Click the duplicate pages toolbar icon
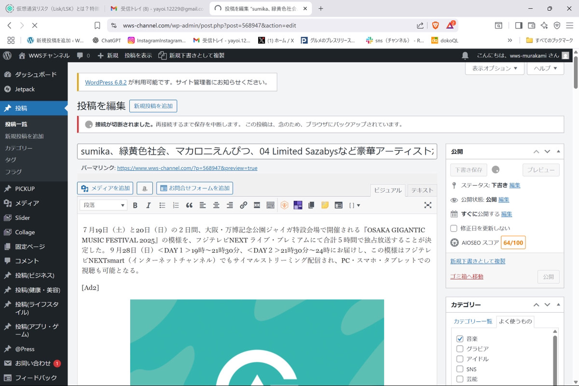Viewport: 579px width, 386px height. click(x=311, y=205)
